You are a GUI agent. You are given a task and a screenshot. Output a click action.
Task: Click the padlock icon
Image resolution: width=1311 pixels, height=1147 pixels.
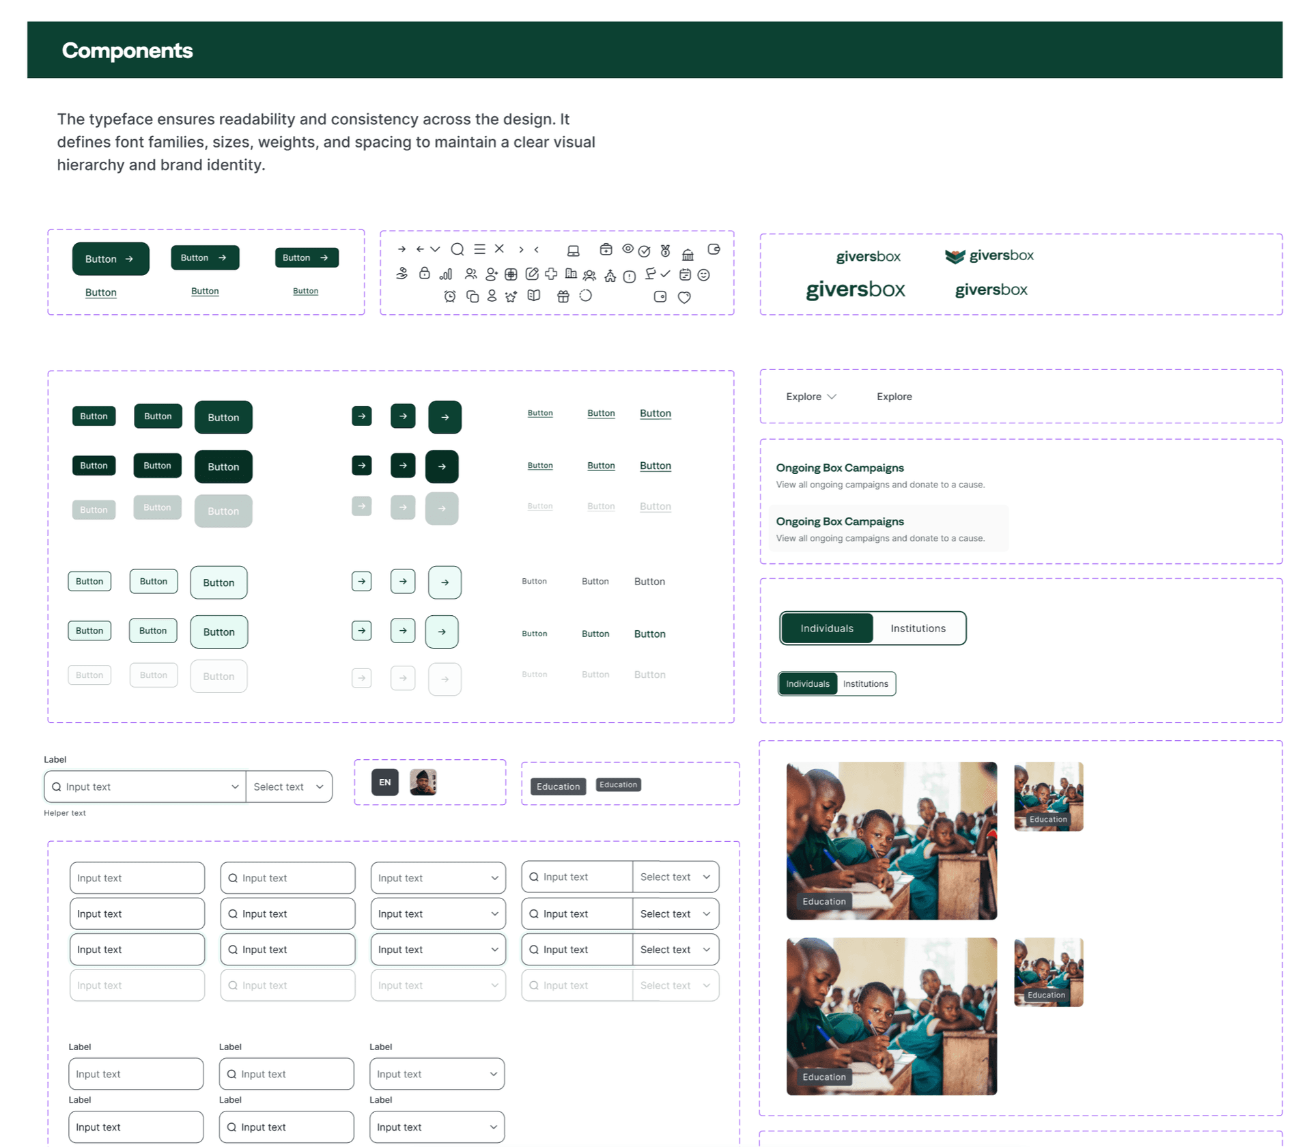tap(424, 273)
